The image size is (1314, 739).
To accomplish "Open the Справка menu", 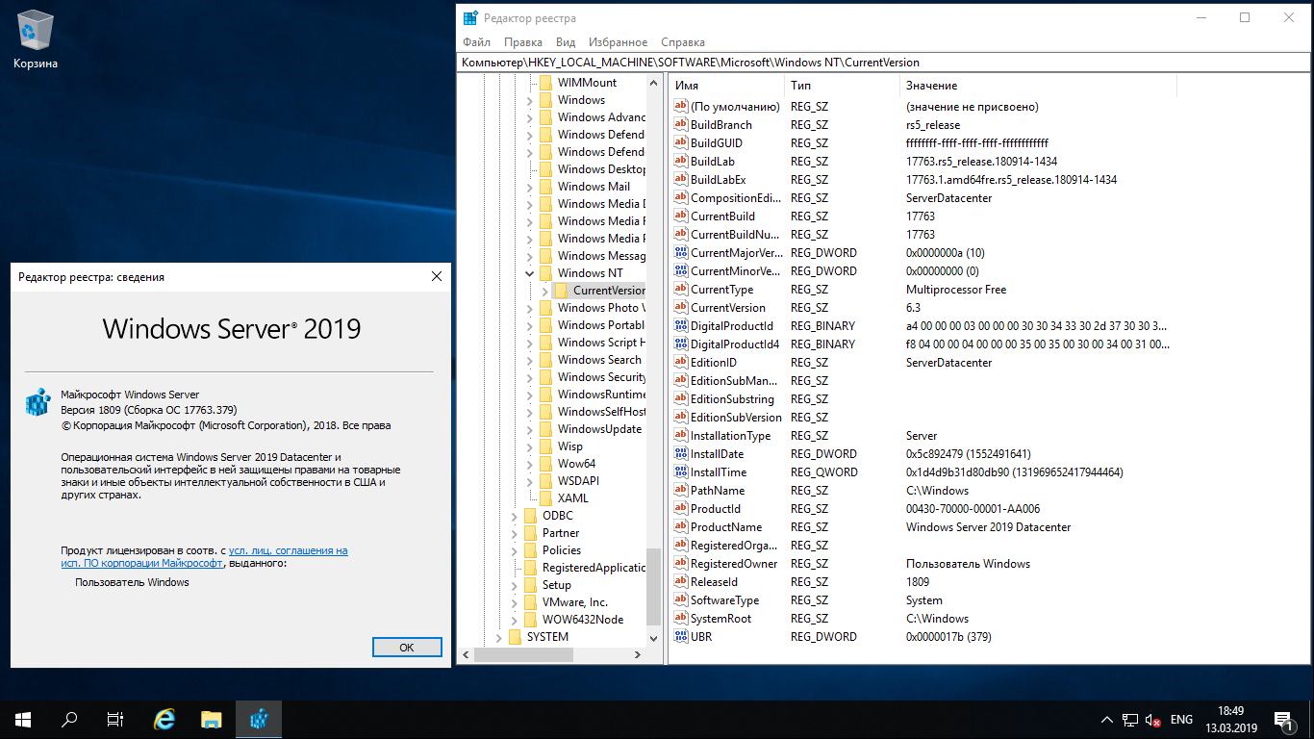I will 683,42.
